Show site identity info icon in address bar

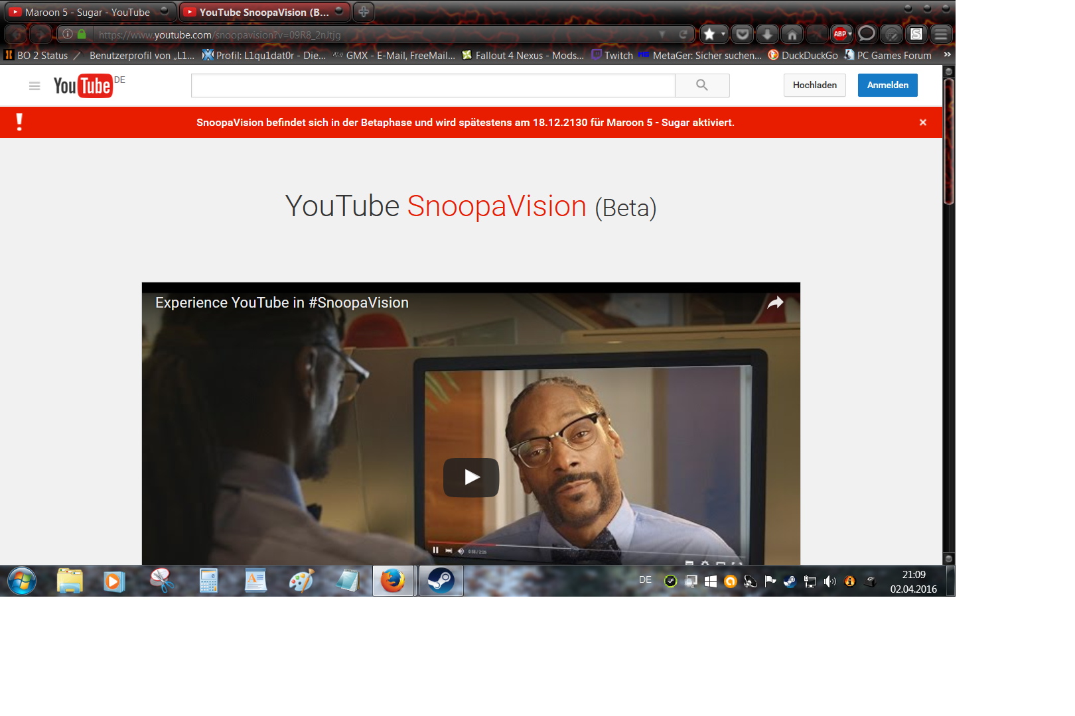tap(68, 34)
